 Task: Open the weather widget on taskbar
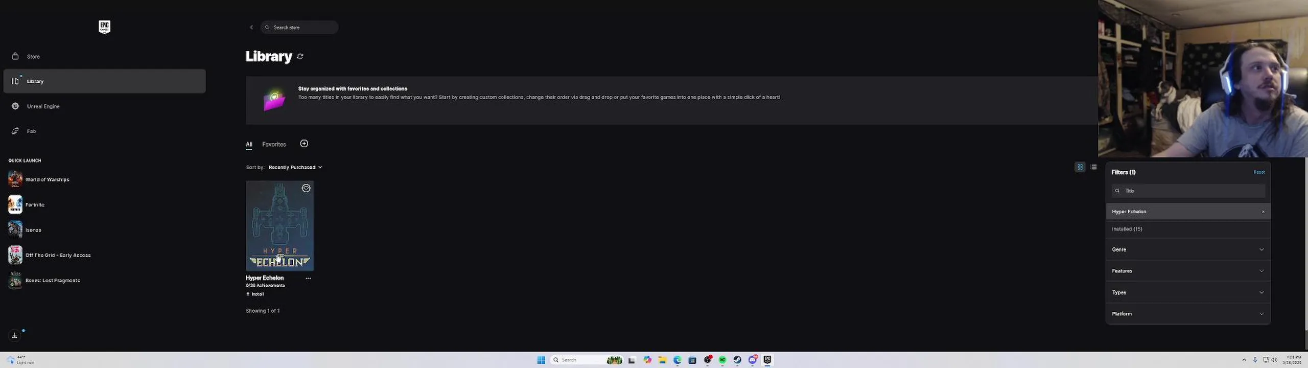[x=20, y=360]
